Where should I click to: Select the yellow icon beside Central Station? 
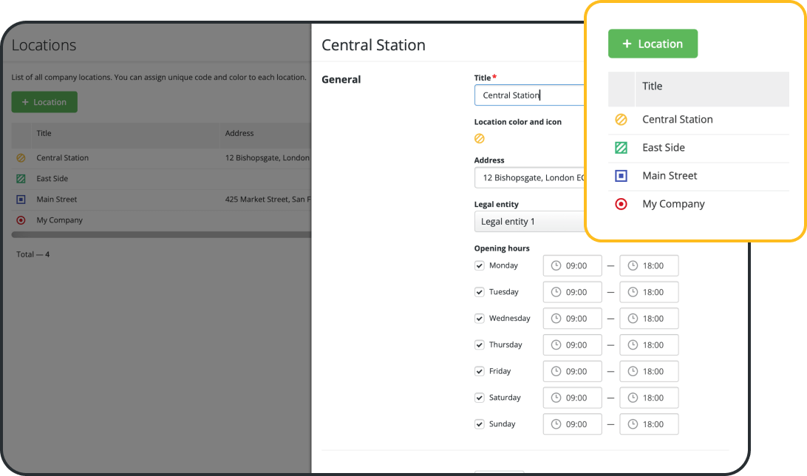(621, 119)
